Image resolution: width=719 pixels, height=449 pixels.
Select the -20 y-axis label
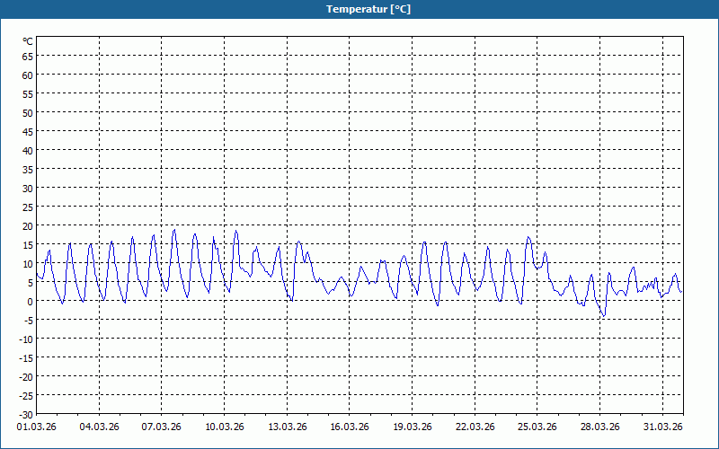pyautogui.click(x=26, y=376)
